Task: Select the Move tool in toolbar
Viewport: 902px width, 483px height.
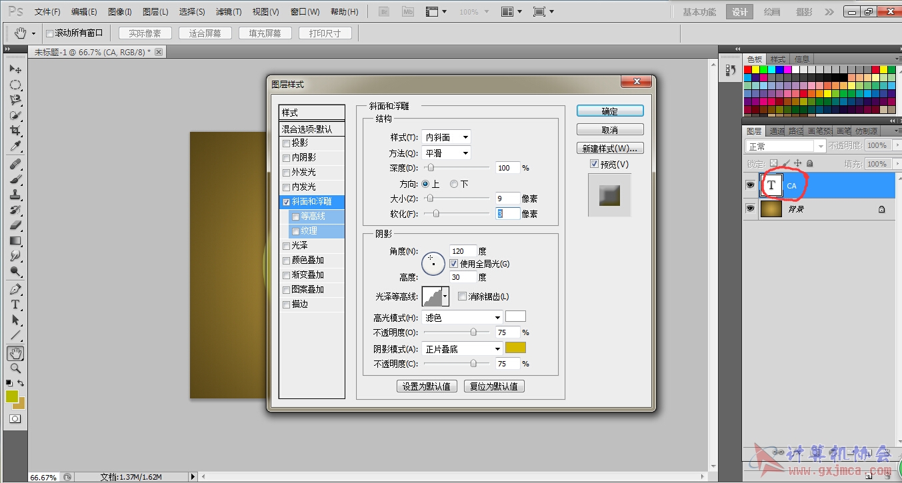Action: pyautogui.click(x=15, y=69)
